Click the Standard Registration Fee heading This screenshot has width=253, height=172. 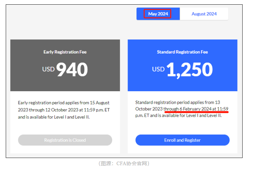pyautogui.click(x=182, y=52)
